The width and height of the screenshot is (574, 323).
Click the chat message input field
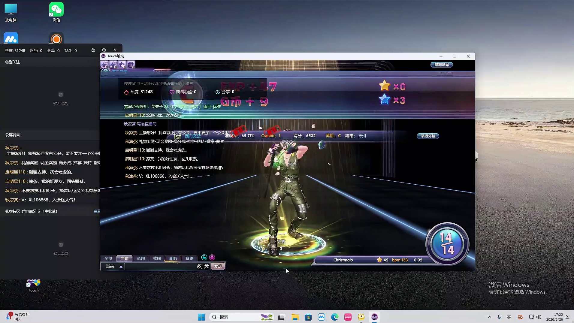[x=161, y=267]
